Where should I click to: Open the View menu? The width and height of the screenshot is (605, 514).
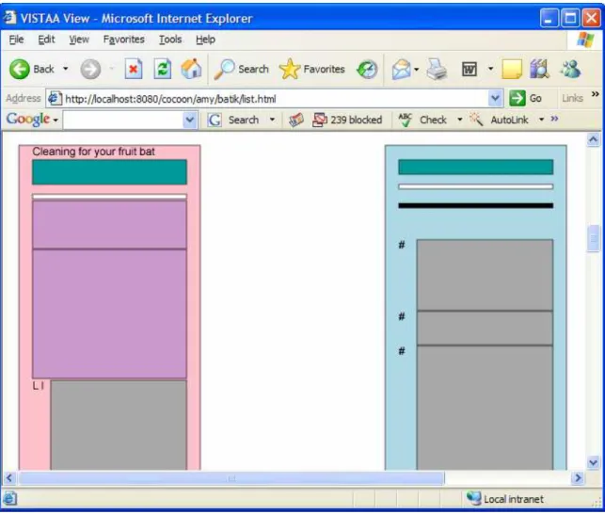click(79, 40)
